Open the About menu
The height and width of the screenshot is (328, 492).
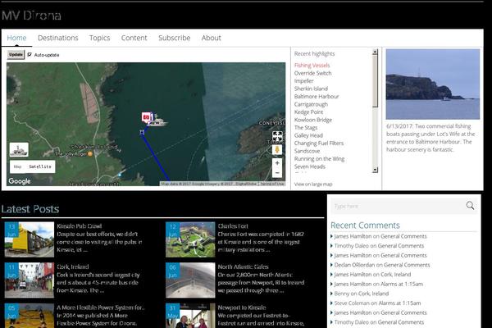tap(212, 38)
